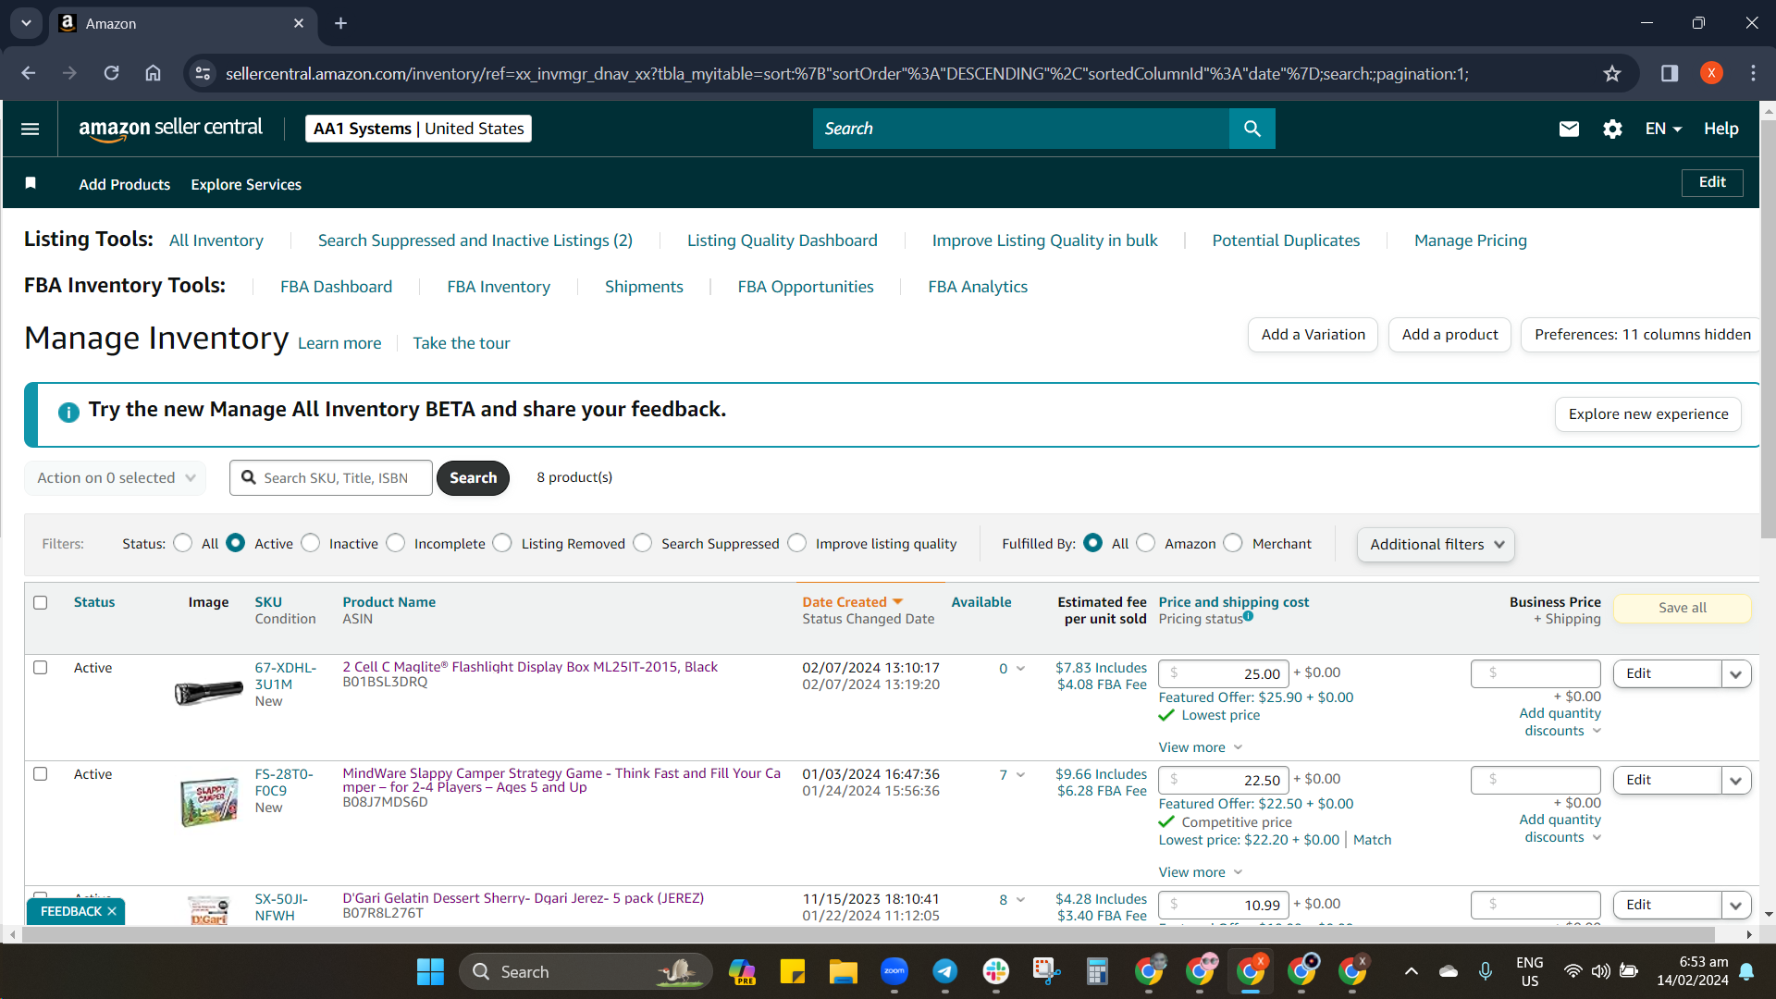The image size is (1776, 999).
Task: Click the Add a product button
Action: (1449, 335)
